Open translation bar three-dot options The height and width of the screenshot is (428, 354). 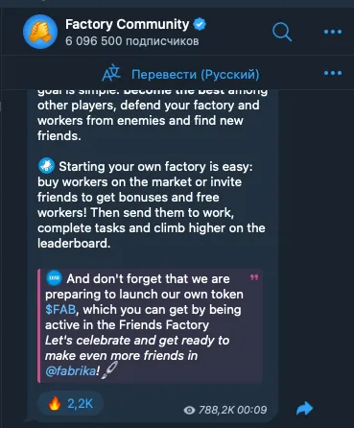coord(333,73)
